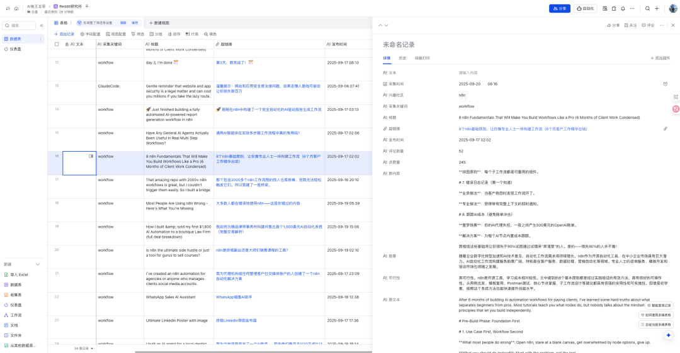Open 填色 fill color tool
The height and width of the screenshot is (353, 680).
pyautogui.click(x=210, y=34)
